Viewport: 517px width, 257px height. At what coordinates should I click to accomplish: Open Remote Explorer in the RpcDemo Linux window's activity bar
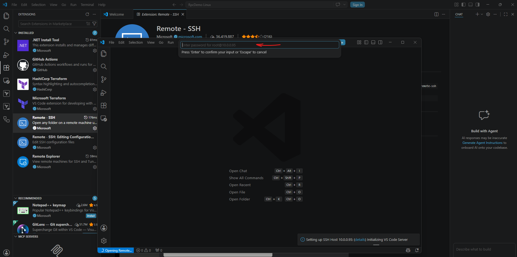(6, 81)
